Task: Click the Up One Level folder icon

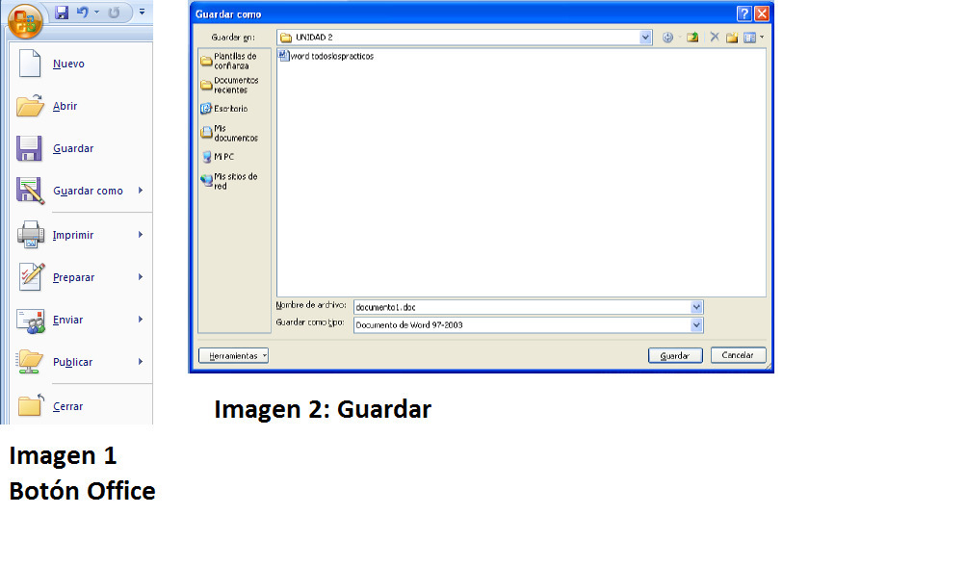Action: click(x=692, y=38)
